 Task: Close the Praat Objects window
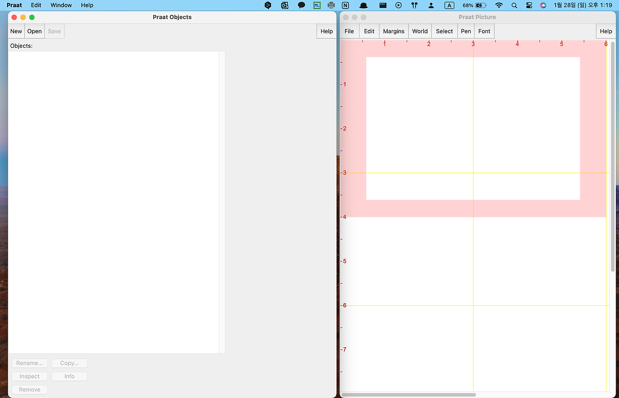coord(14,17)
